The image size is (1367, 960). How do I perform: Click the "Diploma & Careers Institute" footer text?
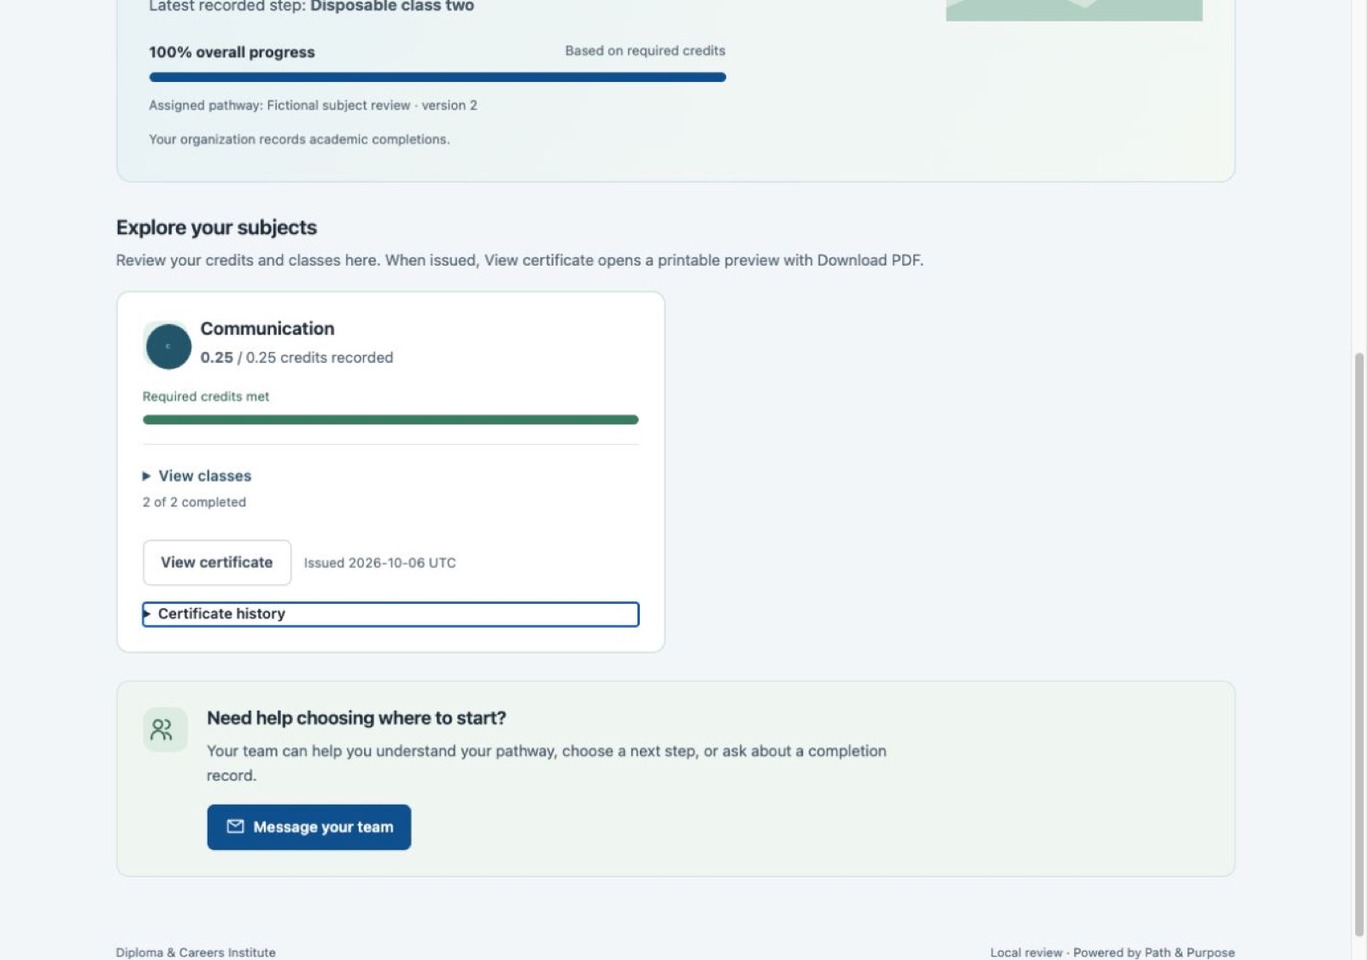point(196,952)
